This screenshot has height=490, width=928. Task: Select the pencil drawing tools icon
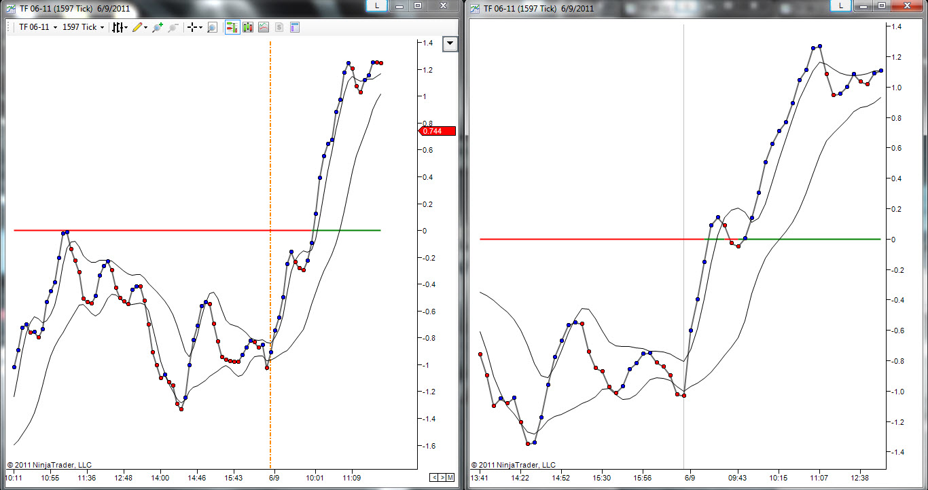[x=137, y=27]
